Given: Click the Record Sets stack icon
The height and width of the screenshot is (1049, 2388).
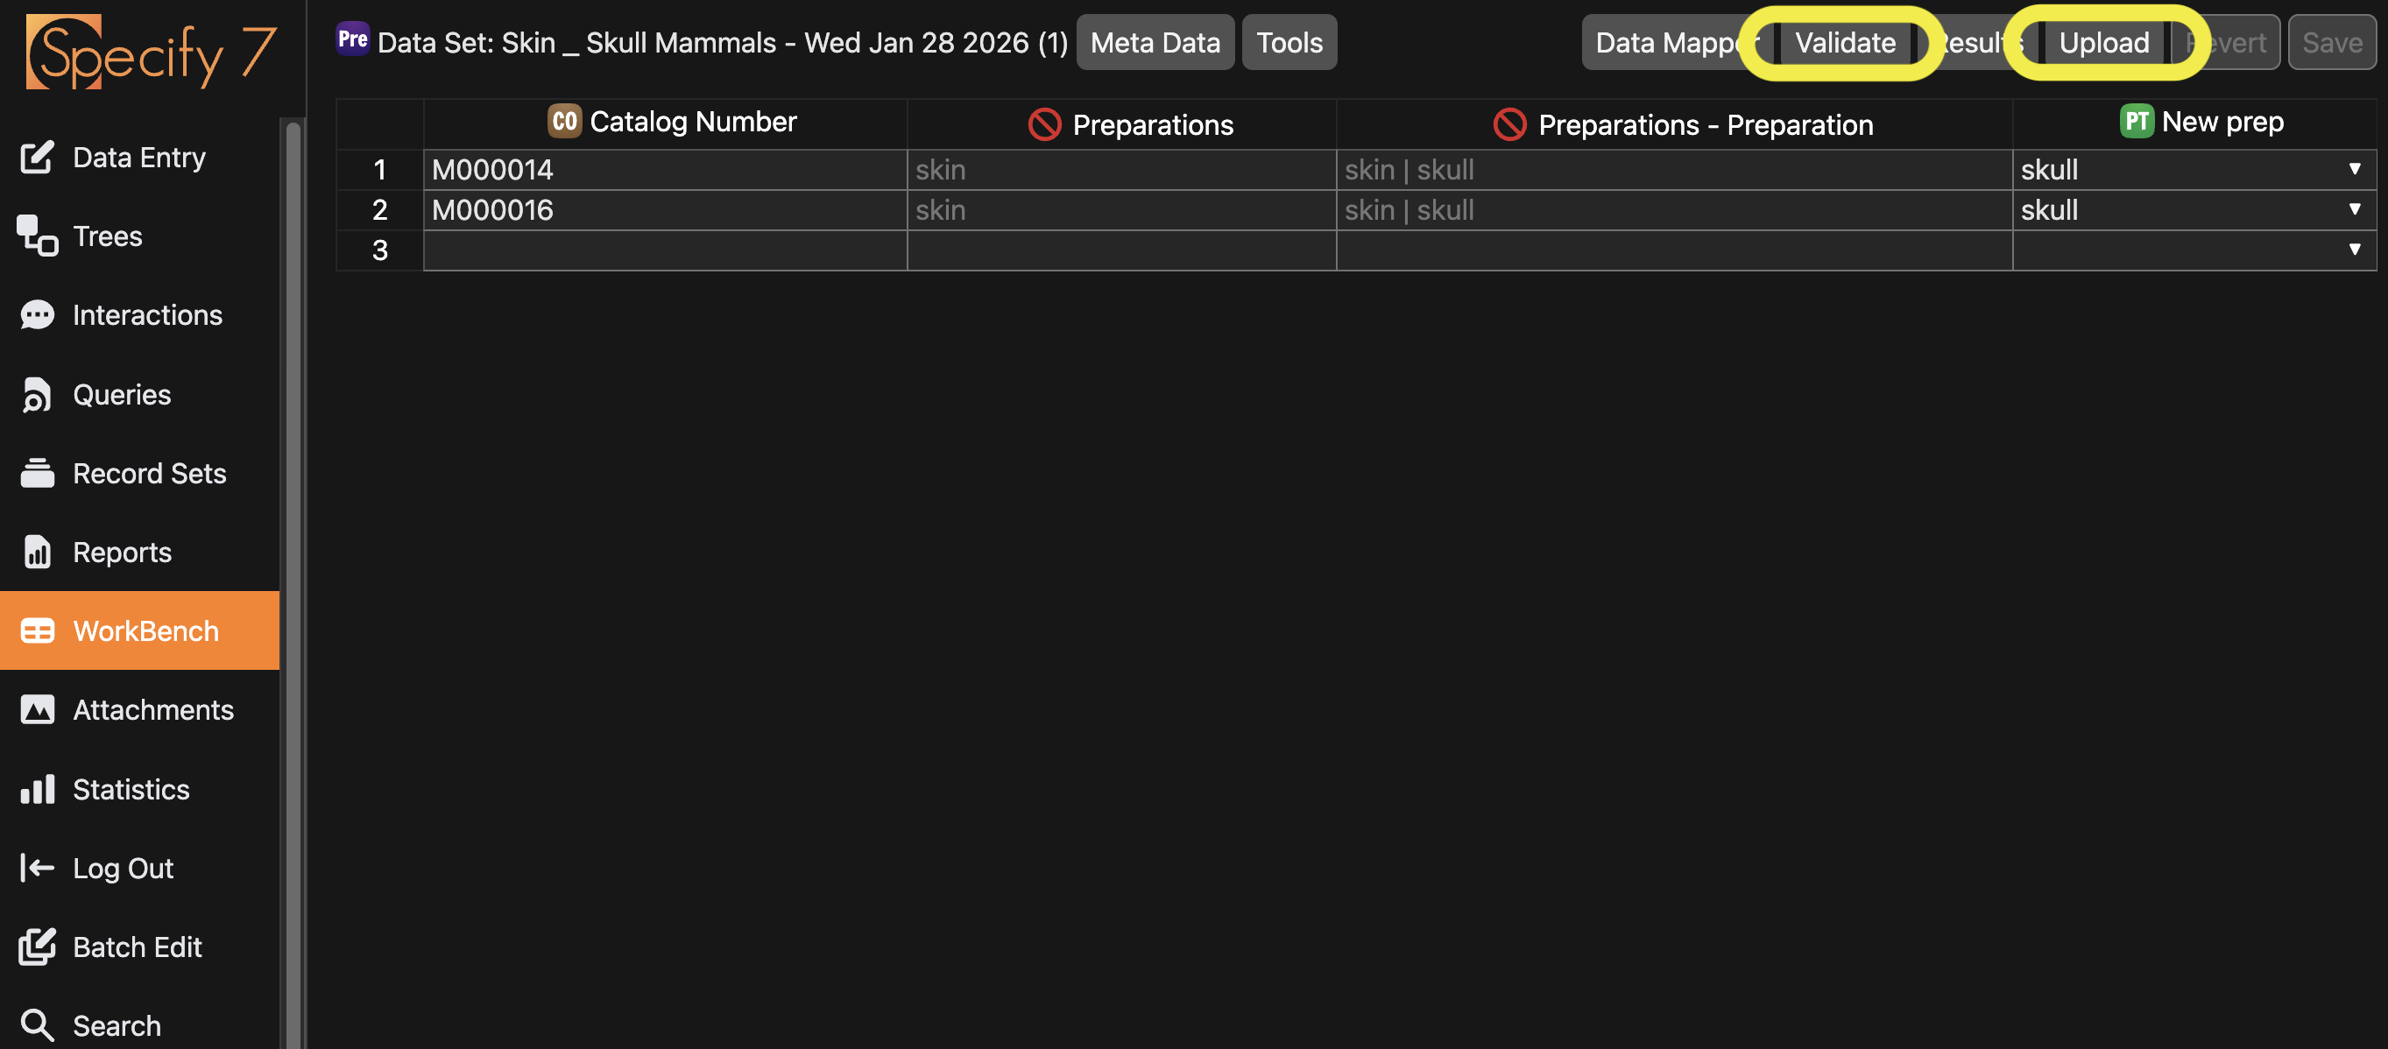Looking at the screenshot, I should tap(37, 474).
